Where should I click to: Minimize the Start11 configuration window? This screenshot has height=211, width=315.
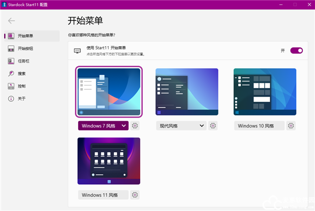[x=281, y=4]
